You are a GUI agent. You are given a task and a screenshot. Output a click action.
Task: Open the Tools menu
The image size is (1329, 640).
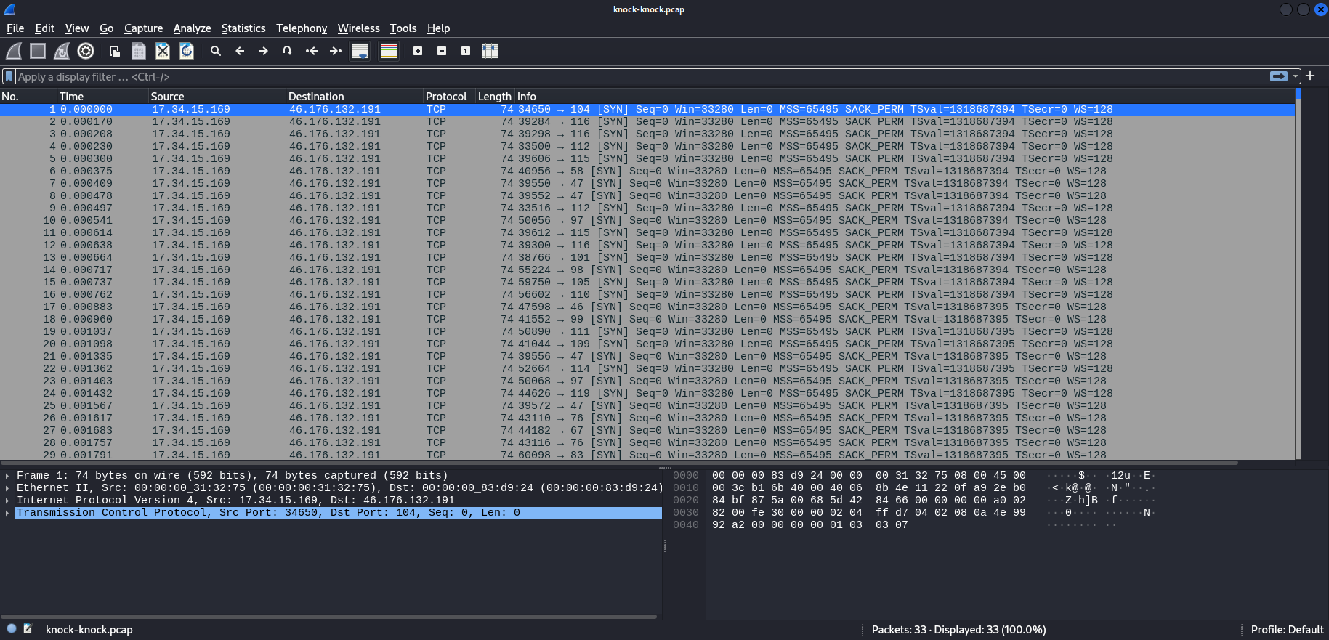403,28
